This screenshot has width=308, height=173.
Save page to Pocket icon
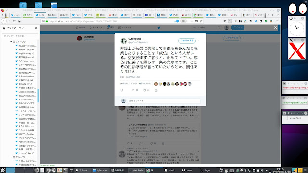click(197, 21)
